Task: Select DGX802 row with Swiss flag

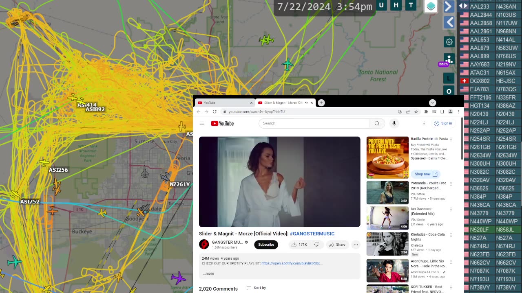Action: pyautogui.click(x=490, y=81)
